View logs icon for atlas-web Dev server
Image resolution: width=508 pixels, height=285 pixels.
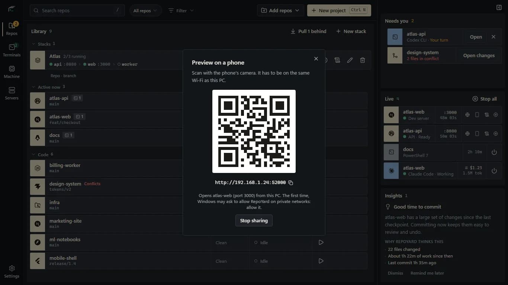click(x=486, y=115)
